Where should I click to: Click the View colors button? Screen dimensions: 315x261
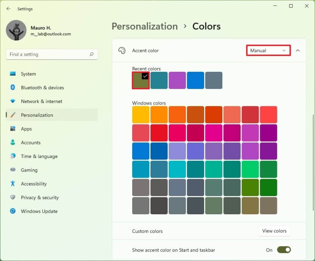pos(274,231)
